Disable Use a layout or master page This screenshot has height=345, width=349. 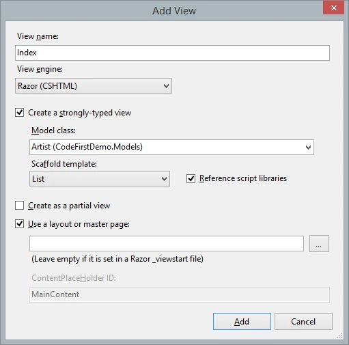[x=19, y=224]
